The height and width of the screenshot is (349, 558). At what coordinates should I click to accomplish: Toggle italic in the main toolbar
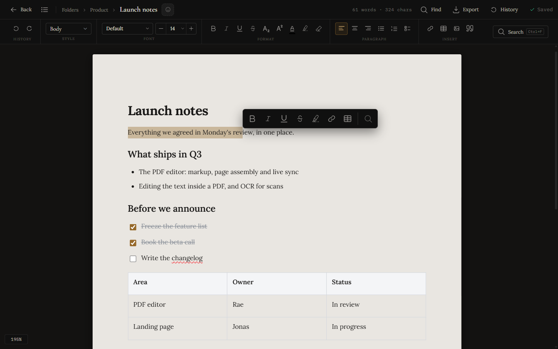[x=226, y=29]
